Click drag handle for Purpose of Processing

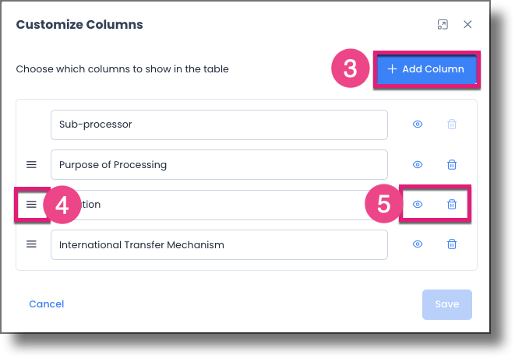click(x=32, y=165)
